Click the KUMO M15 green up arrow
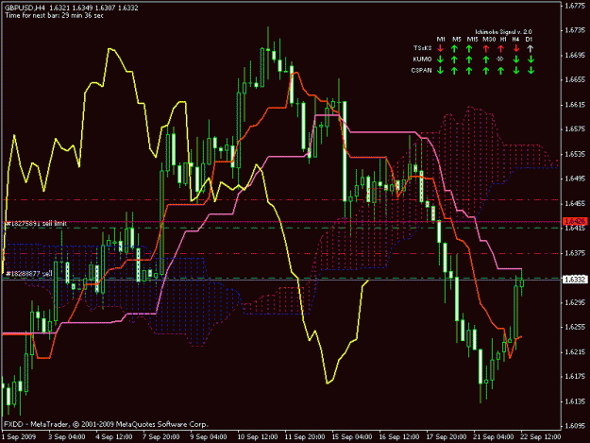The image size is (590, 443). pos(469,60)
